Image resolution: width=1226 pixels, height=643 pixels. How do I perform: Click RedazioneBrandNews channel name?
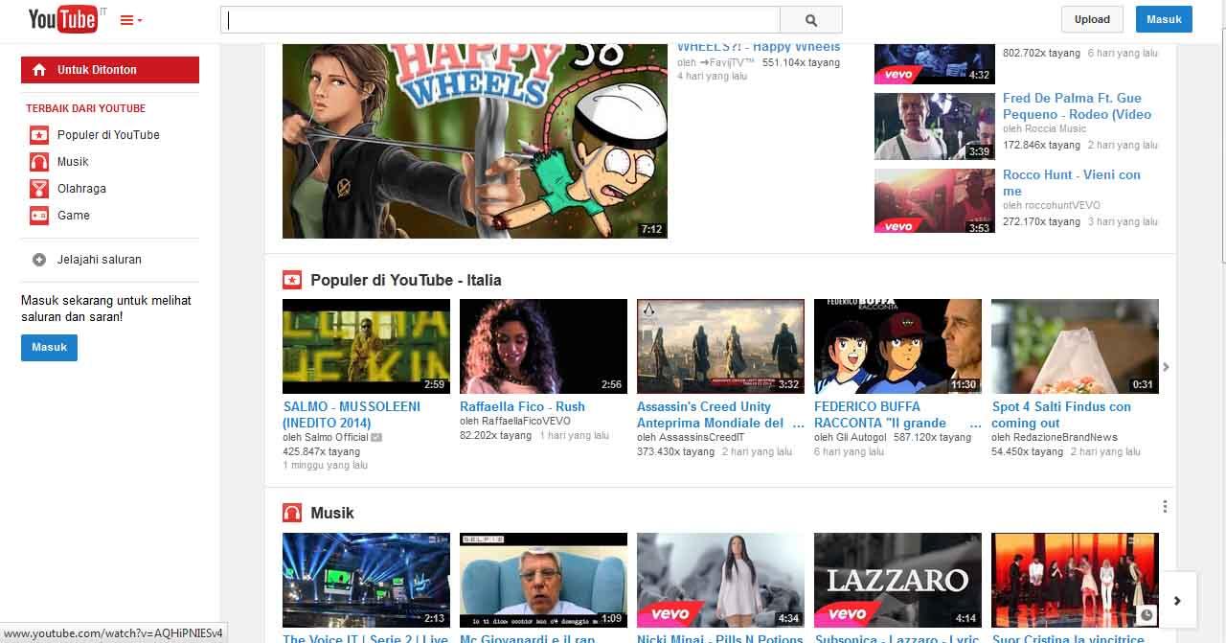pos(1065,437)
